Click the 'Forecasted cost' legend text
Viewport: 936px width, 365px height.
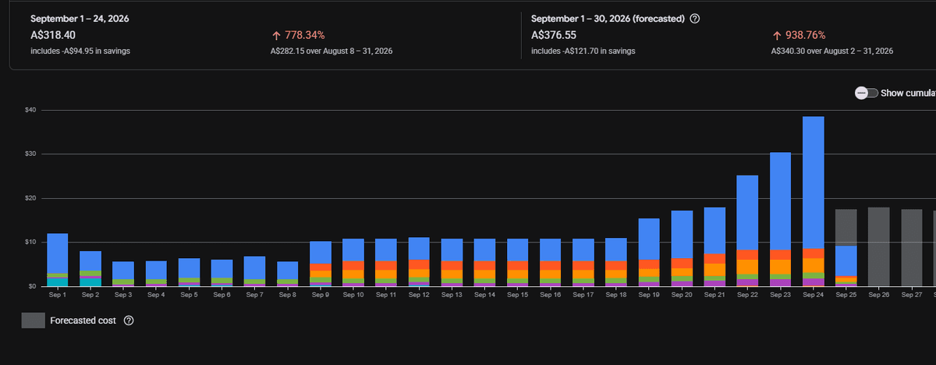coord(84,321)
